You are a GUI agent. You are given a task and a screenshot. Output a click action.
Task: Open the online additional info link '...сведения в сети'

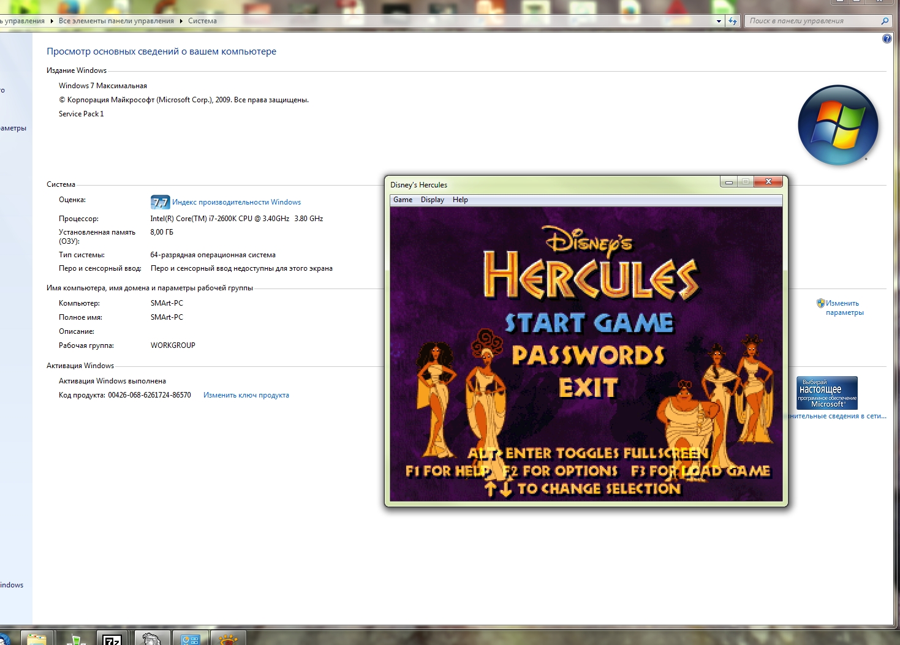pos(838,416)
